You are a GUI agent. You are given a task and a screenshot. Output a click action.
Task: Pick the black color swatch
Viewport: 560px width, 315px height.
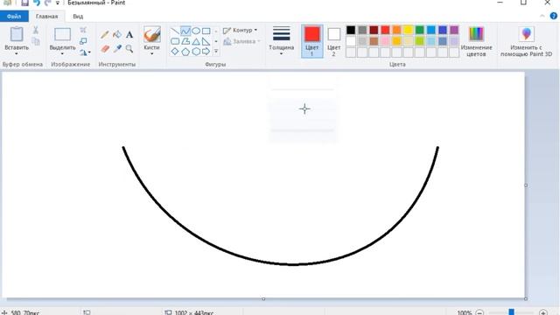351,30
